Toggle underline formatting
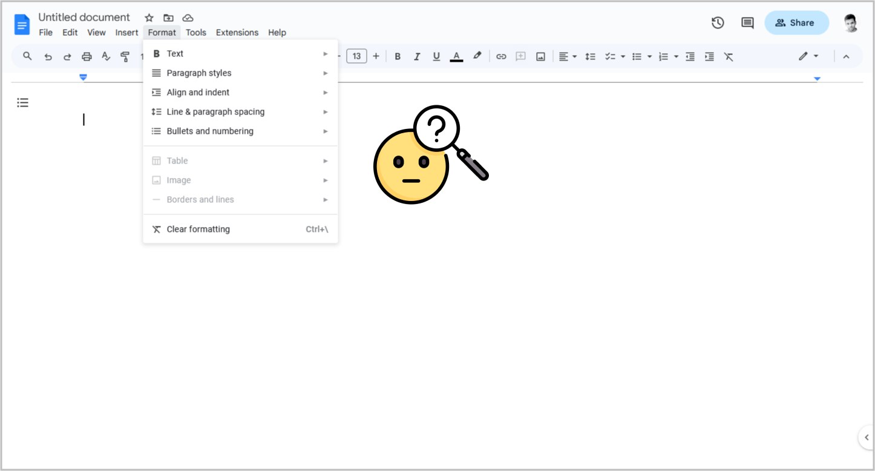 coord(436,56)
